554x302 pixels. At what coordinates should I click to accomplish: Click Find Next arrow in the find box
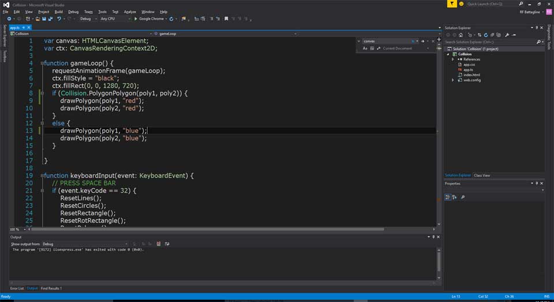(x=422, y=41)
